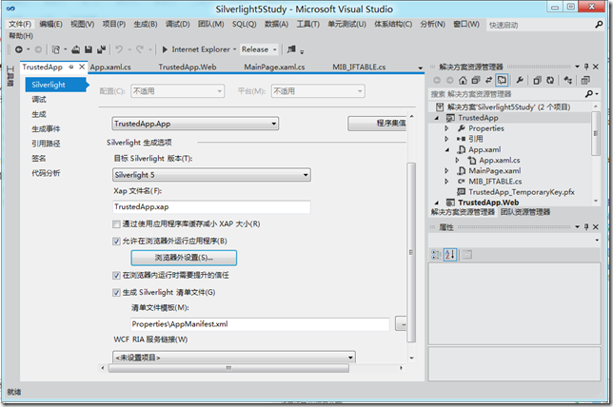Viewport: 613px width, 407px height.
Task: Pin the Solution Explorer panel
Action: pyautogui.click(x=586, y=67)
